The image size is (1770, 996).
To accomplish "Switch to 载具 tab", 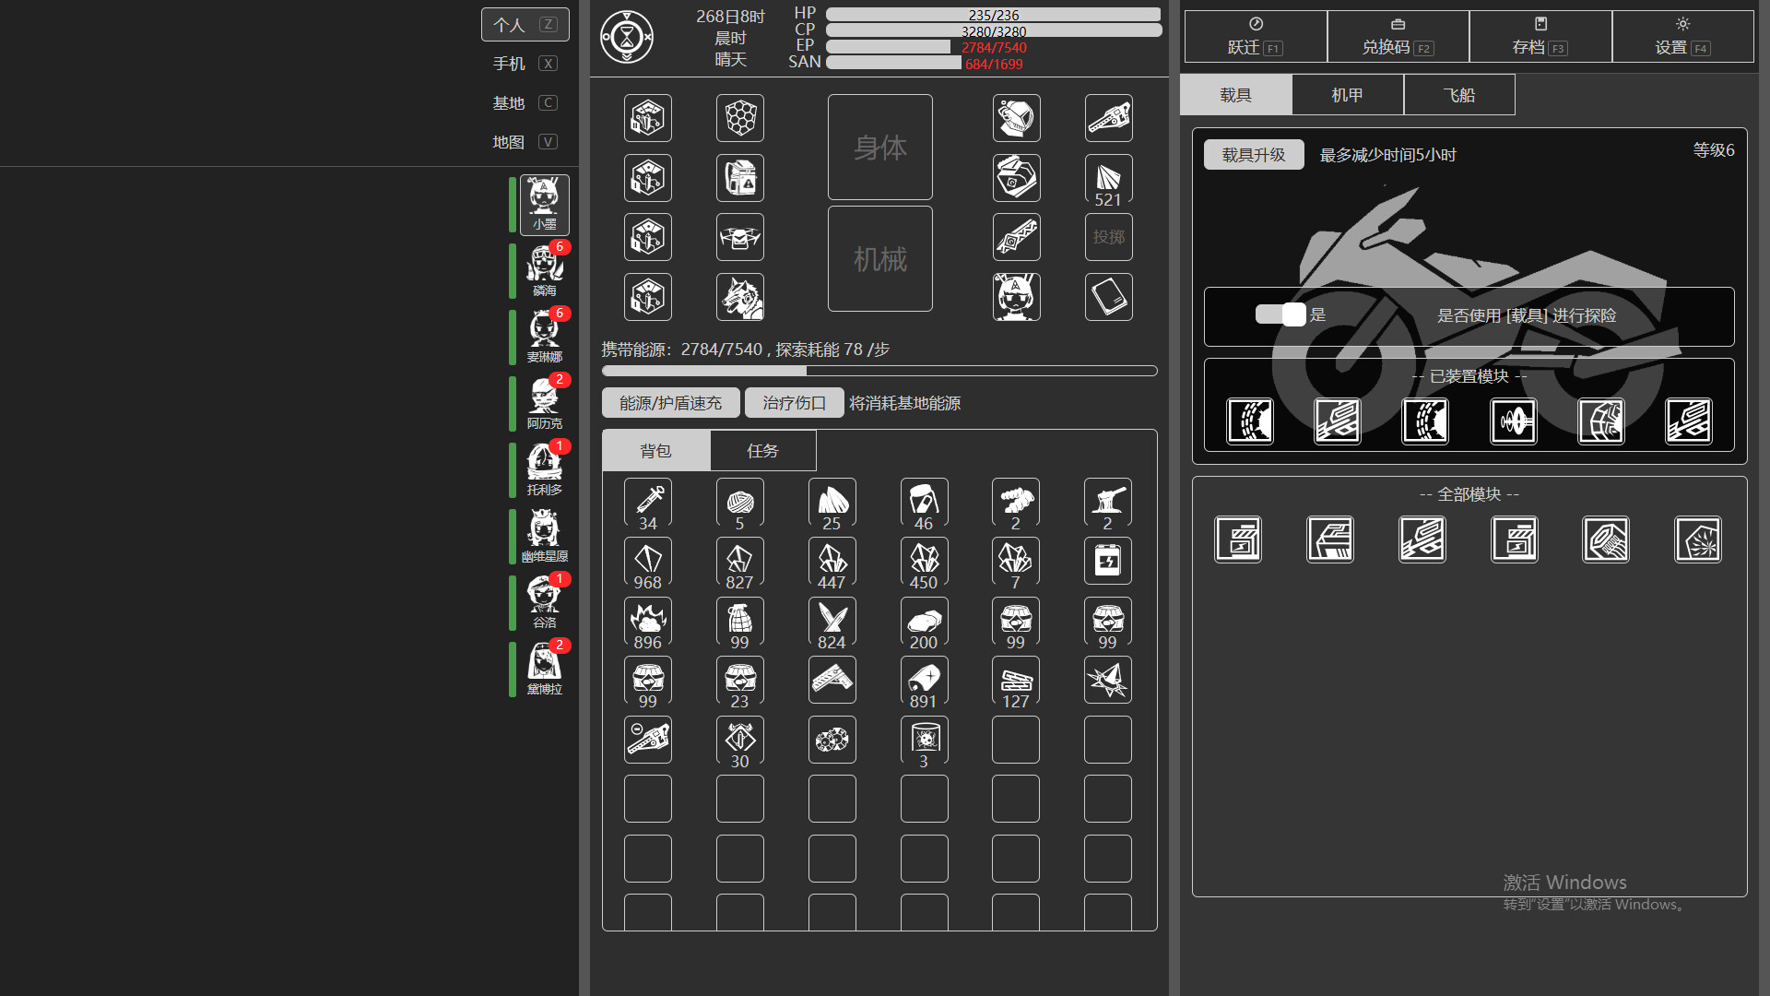I will click(x=1235, y=95).
